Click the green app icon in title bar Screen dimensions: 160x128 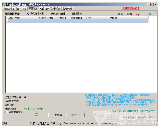point(4,5)
